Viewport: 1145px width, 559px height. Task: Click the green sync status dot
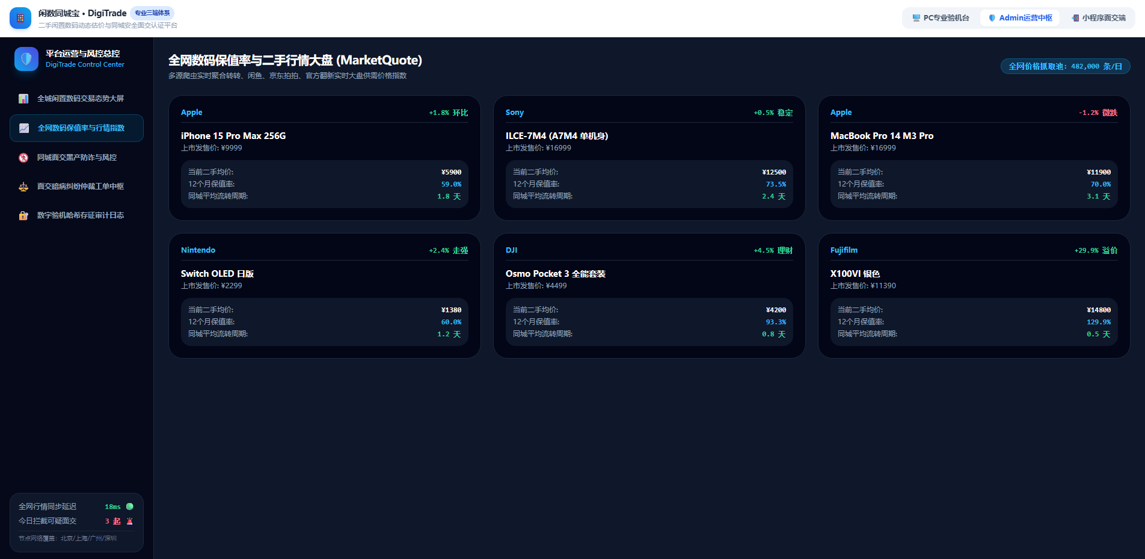pyautogui.click(x=130, y=507)
